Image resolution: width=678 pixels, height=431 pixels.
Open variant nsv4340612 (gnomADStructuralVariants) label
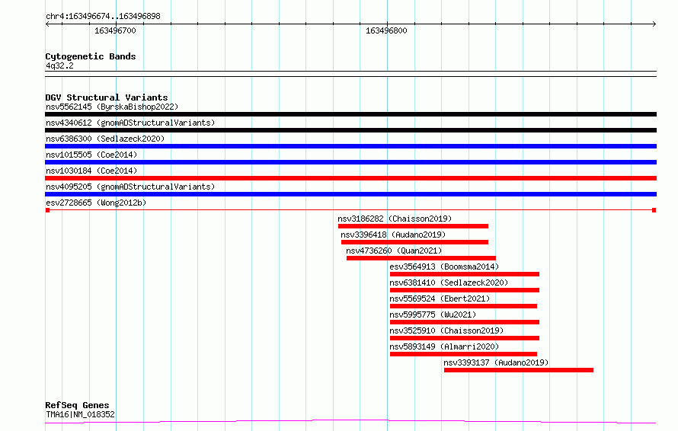tap(130, 123)
